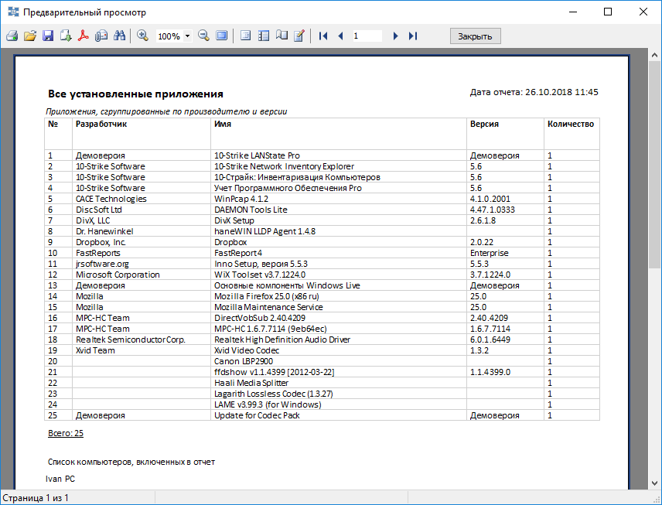Click the Дата отчета: 26.10.2018 11:45 text
This screenshot has width=662, height=505.
(534, 92)
